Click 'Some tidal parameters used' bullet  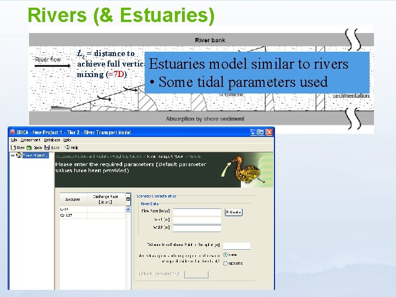pos(239,82)
